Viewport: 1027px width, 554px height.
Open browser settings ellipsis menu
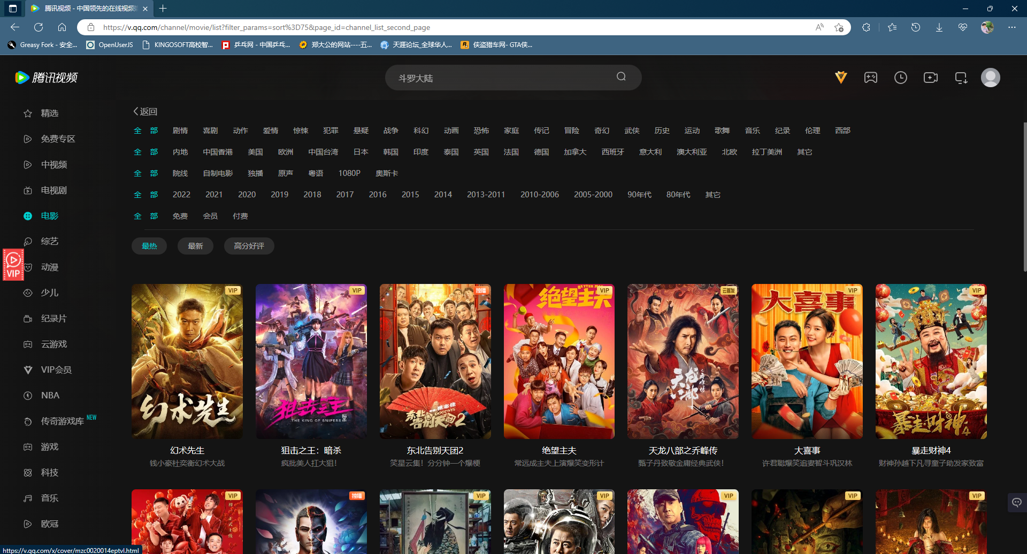(x=1012, y=27)
